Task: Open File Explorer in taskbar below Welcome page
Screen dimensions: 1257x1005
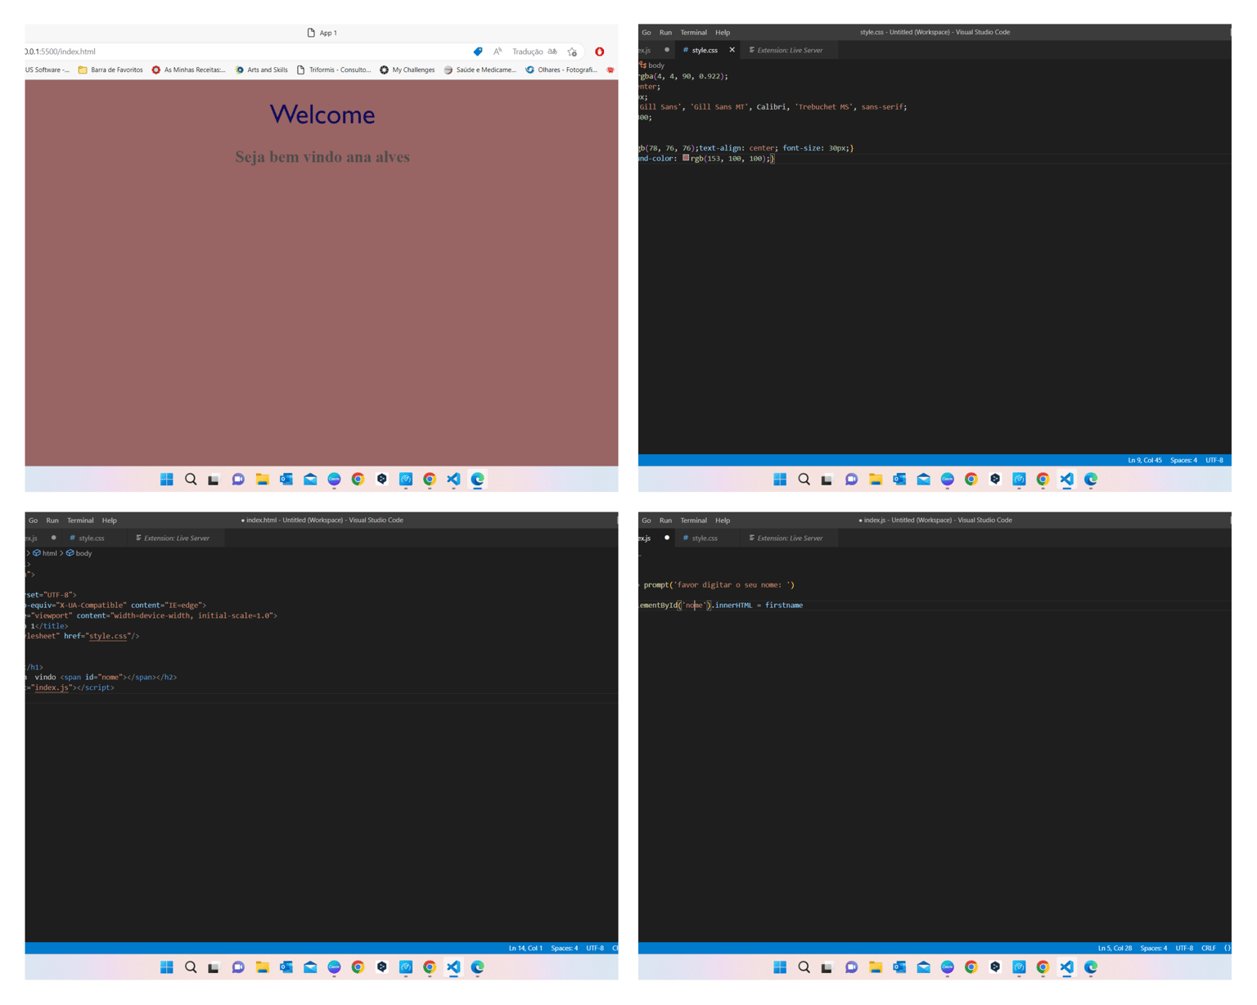Action: (x=262, y=480)
